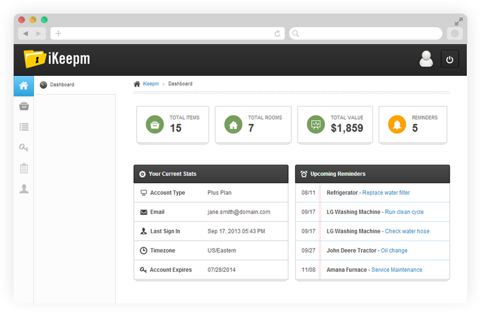The image size is (481, 313).
Task: Click the Dashboard breadcrumb text
Action: (x=180, y=84)
